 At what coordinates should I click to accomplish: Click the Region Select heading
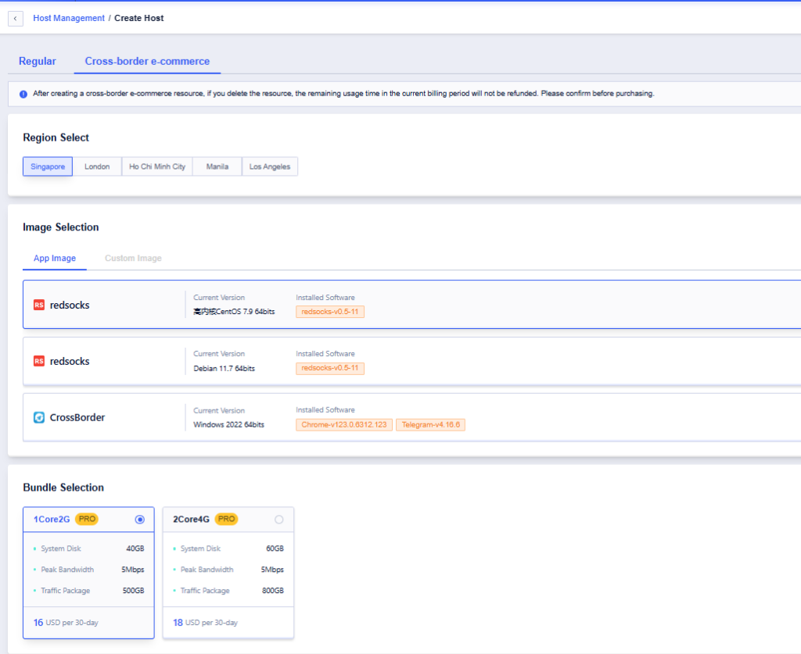(x=56, y=138)
